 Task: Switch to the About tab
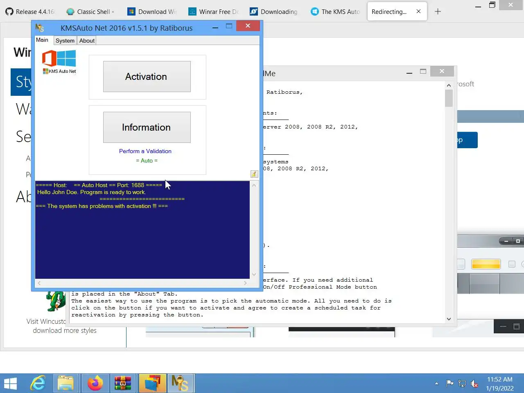87,41
